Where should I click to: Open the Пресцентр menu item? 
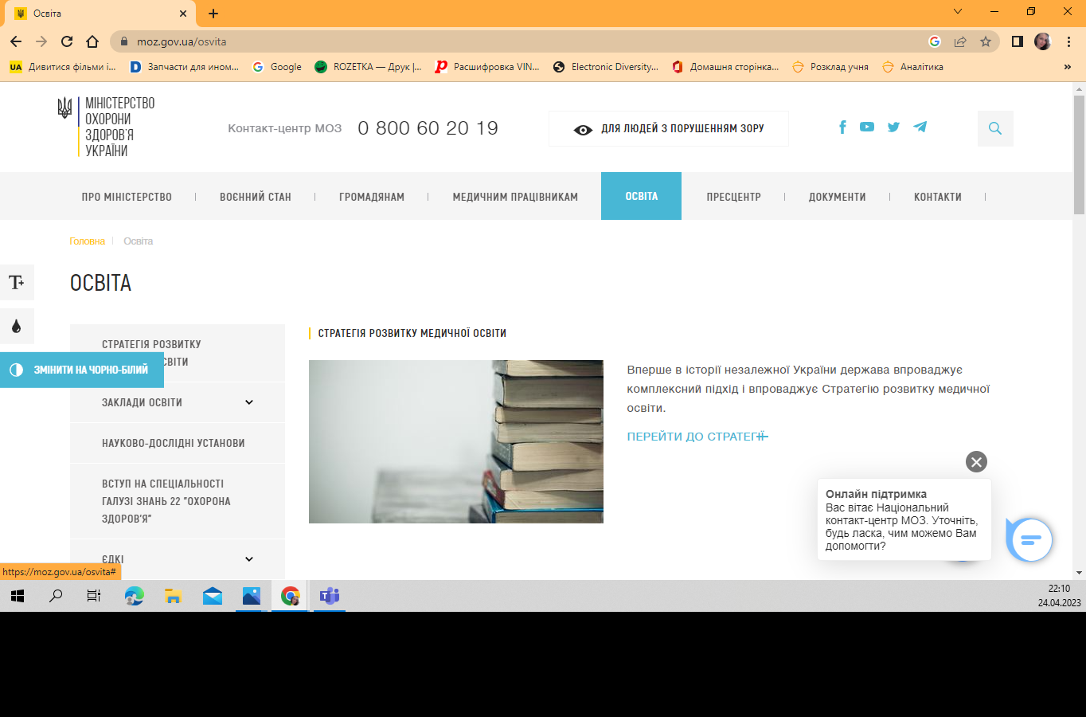point(733,197)
